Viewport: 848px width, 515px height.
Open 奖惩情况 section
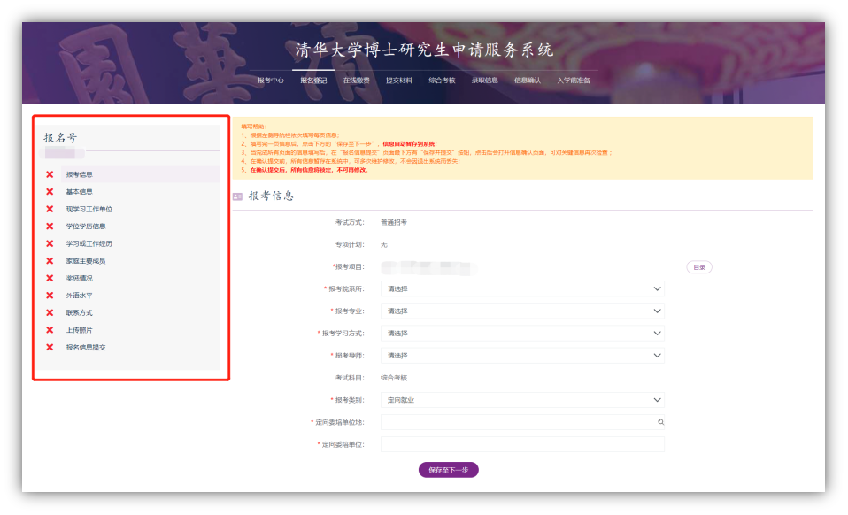tap(79, 279)
